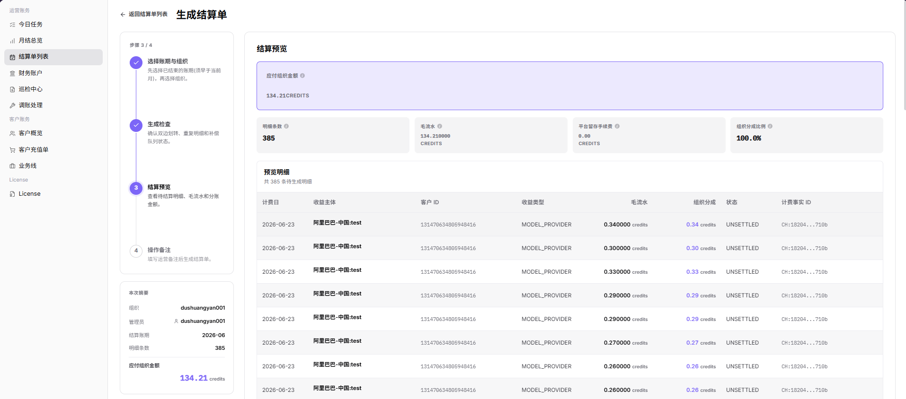The height and width of the screenshot is (399, 906).
Task: Click the 状态 column header
Action: pos(732,202)
